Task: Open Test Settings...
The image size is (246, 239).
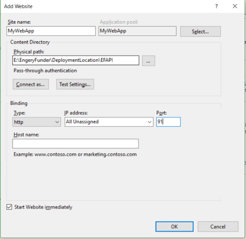Action: pos(75,84)
